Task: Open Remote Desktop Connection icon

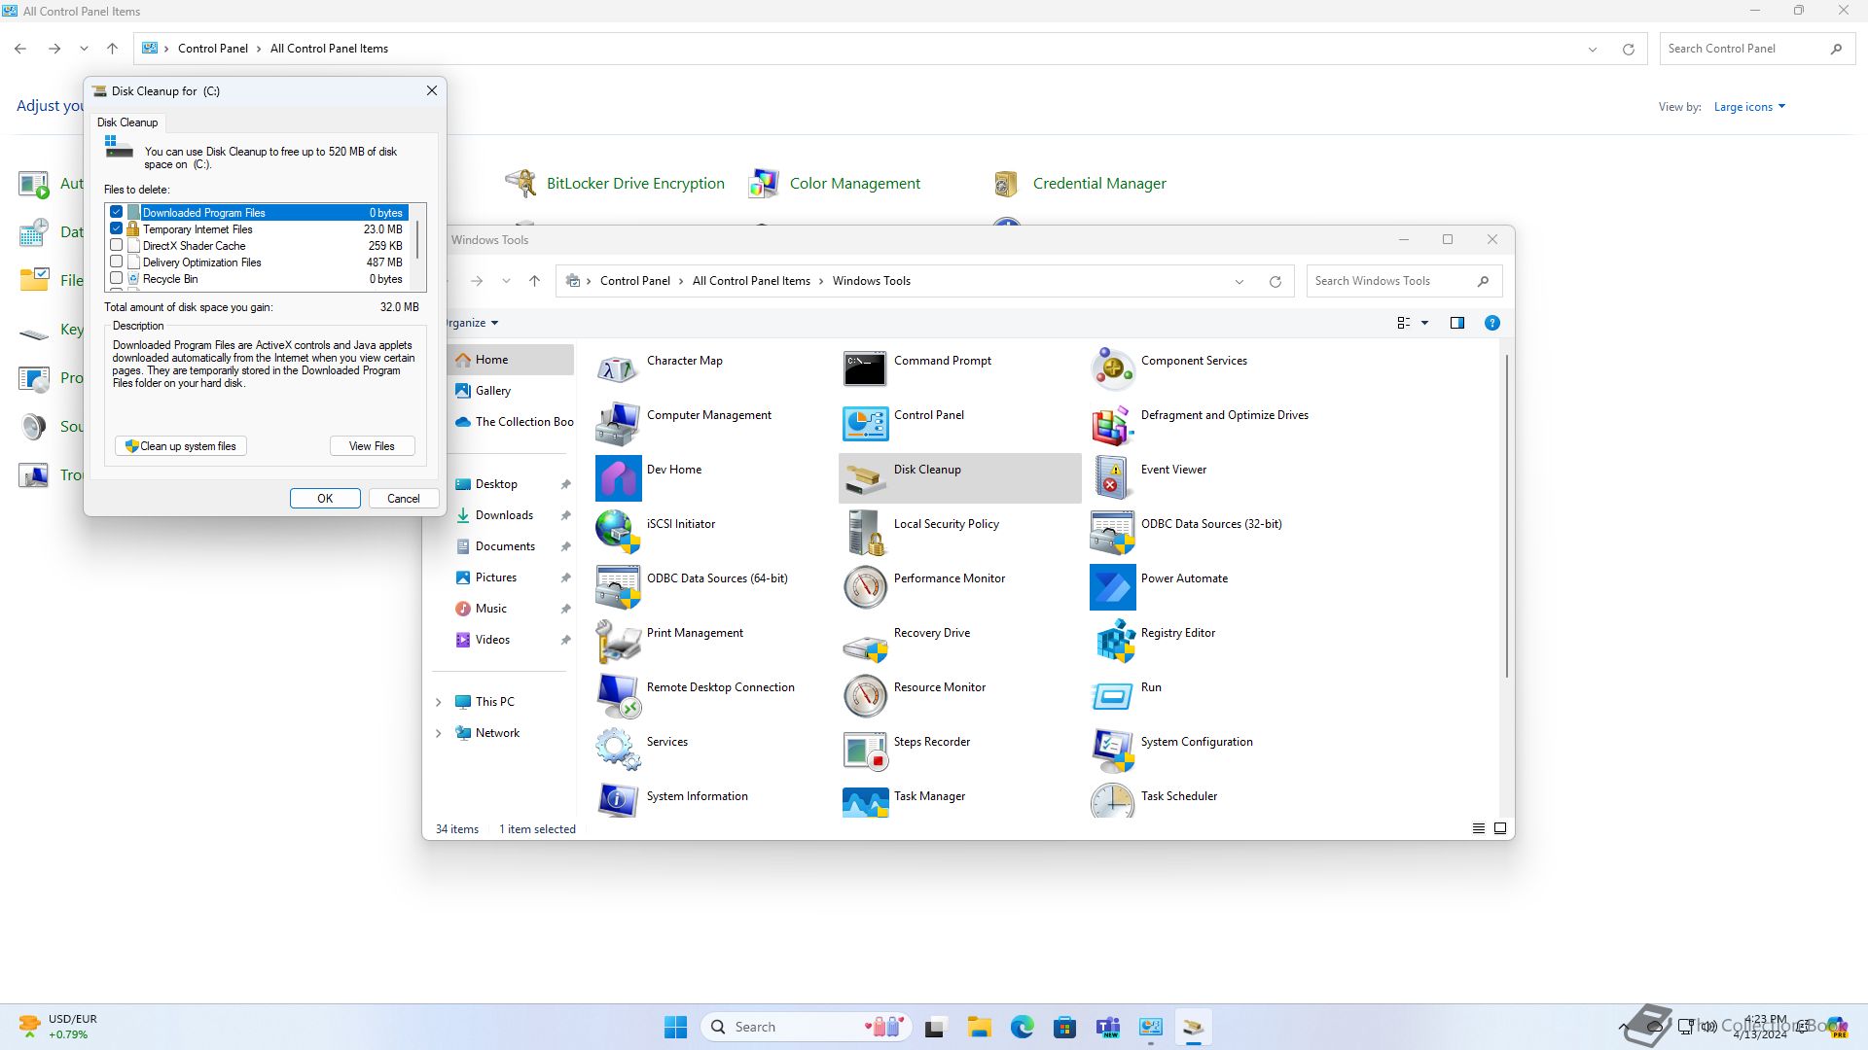Action: pyautogui.click(x=618, y=695)
